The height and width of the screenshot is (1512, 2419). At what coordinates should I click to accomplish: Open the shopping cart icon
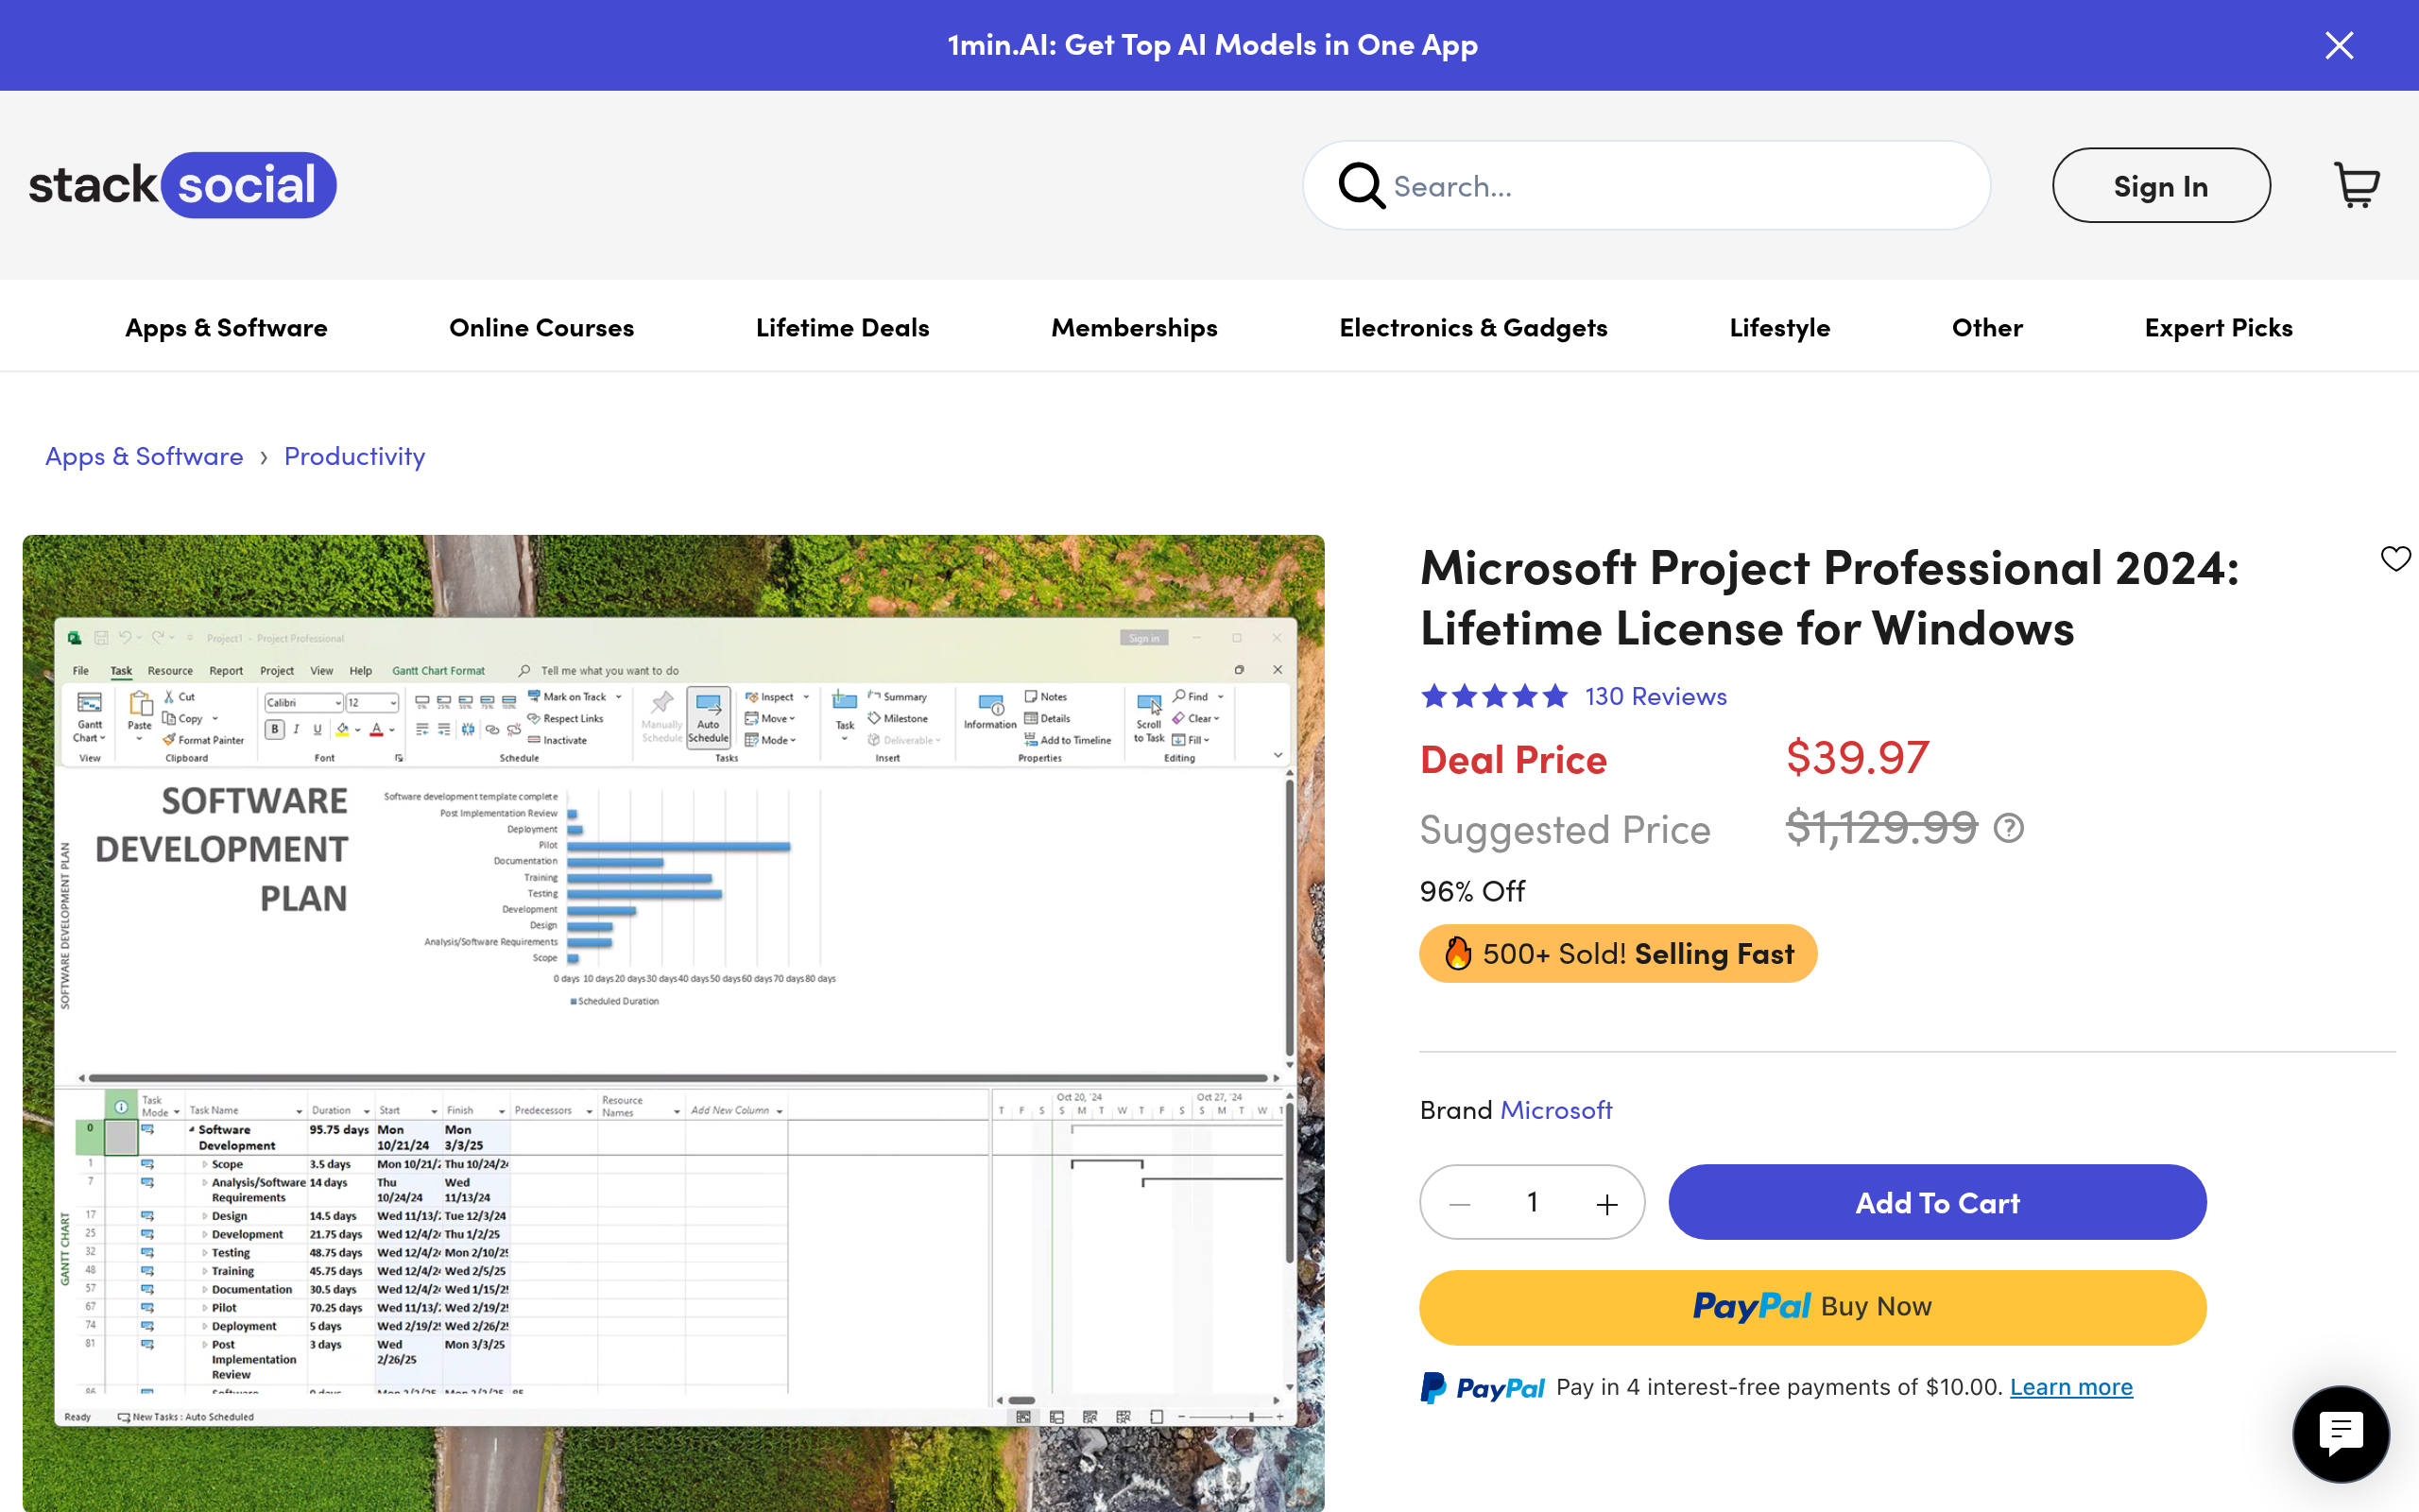click(2356, 185)
